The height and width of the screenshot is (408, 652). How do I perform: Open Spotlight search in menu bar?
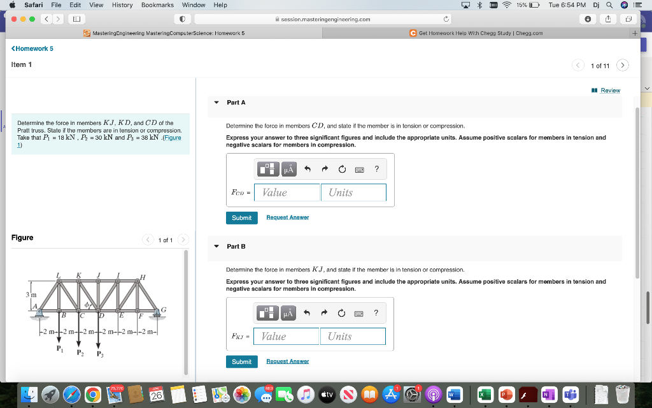[x=609, y=5]
